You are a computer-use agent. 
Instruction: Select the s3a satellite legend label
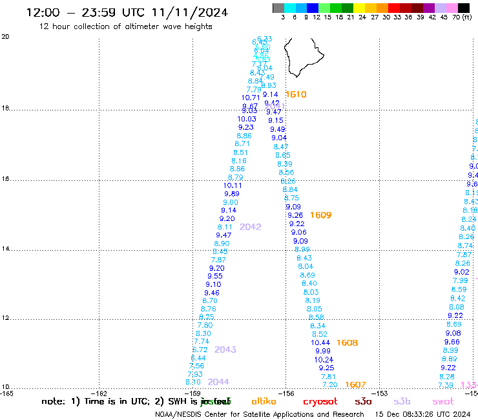[363, 401]
